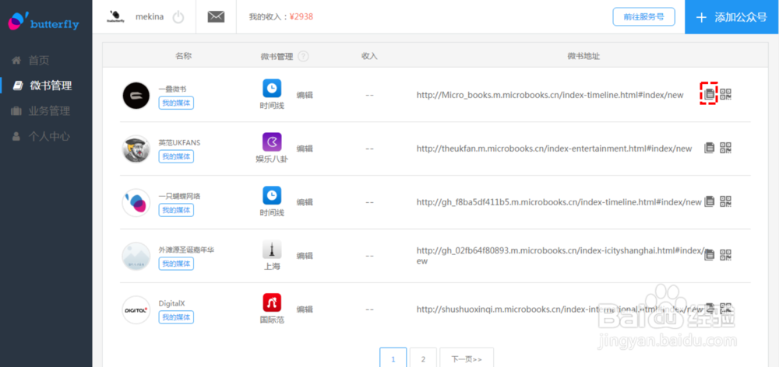Click the 名称 column header
The width and height of the screenshot is (779, 367).
coord(183,56)
